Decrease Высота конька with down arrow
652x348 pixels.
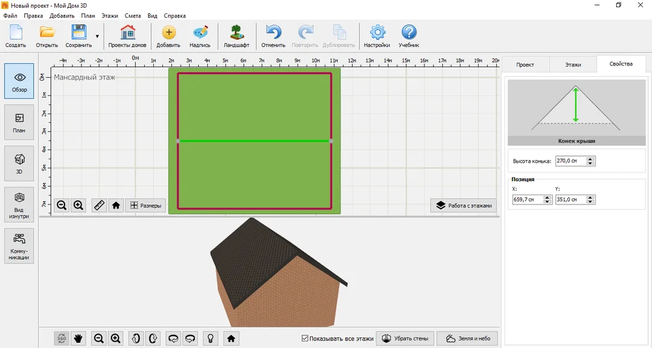tap(591, 163)
